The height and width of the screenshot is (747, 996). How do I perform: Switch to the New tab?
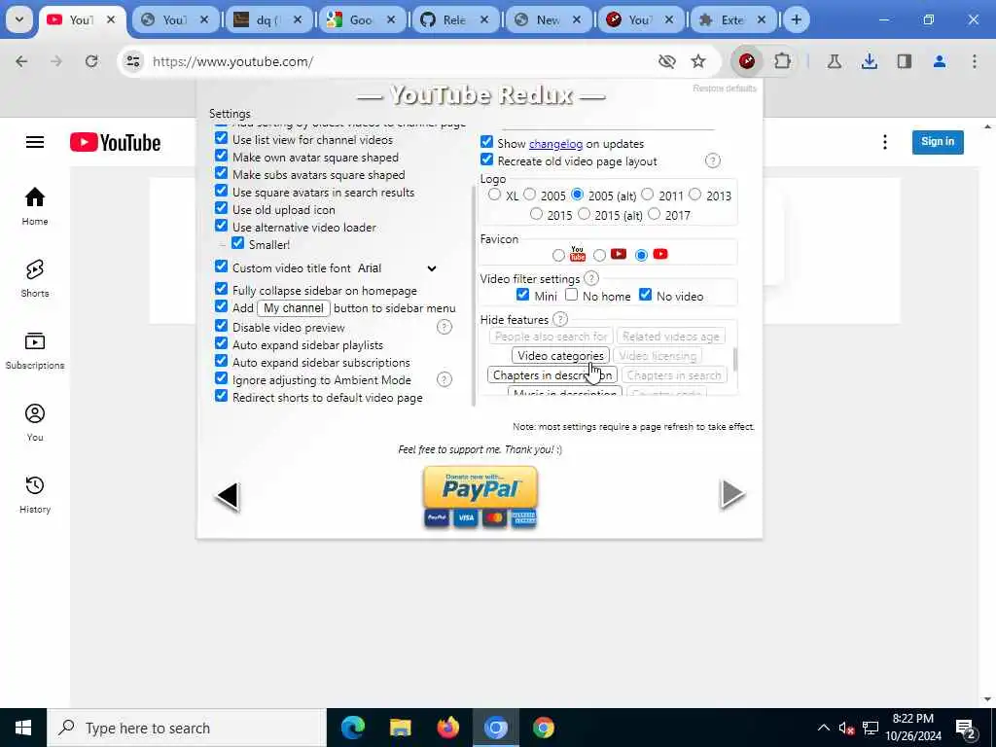click(548, 19)
